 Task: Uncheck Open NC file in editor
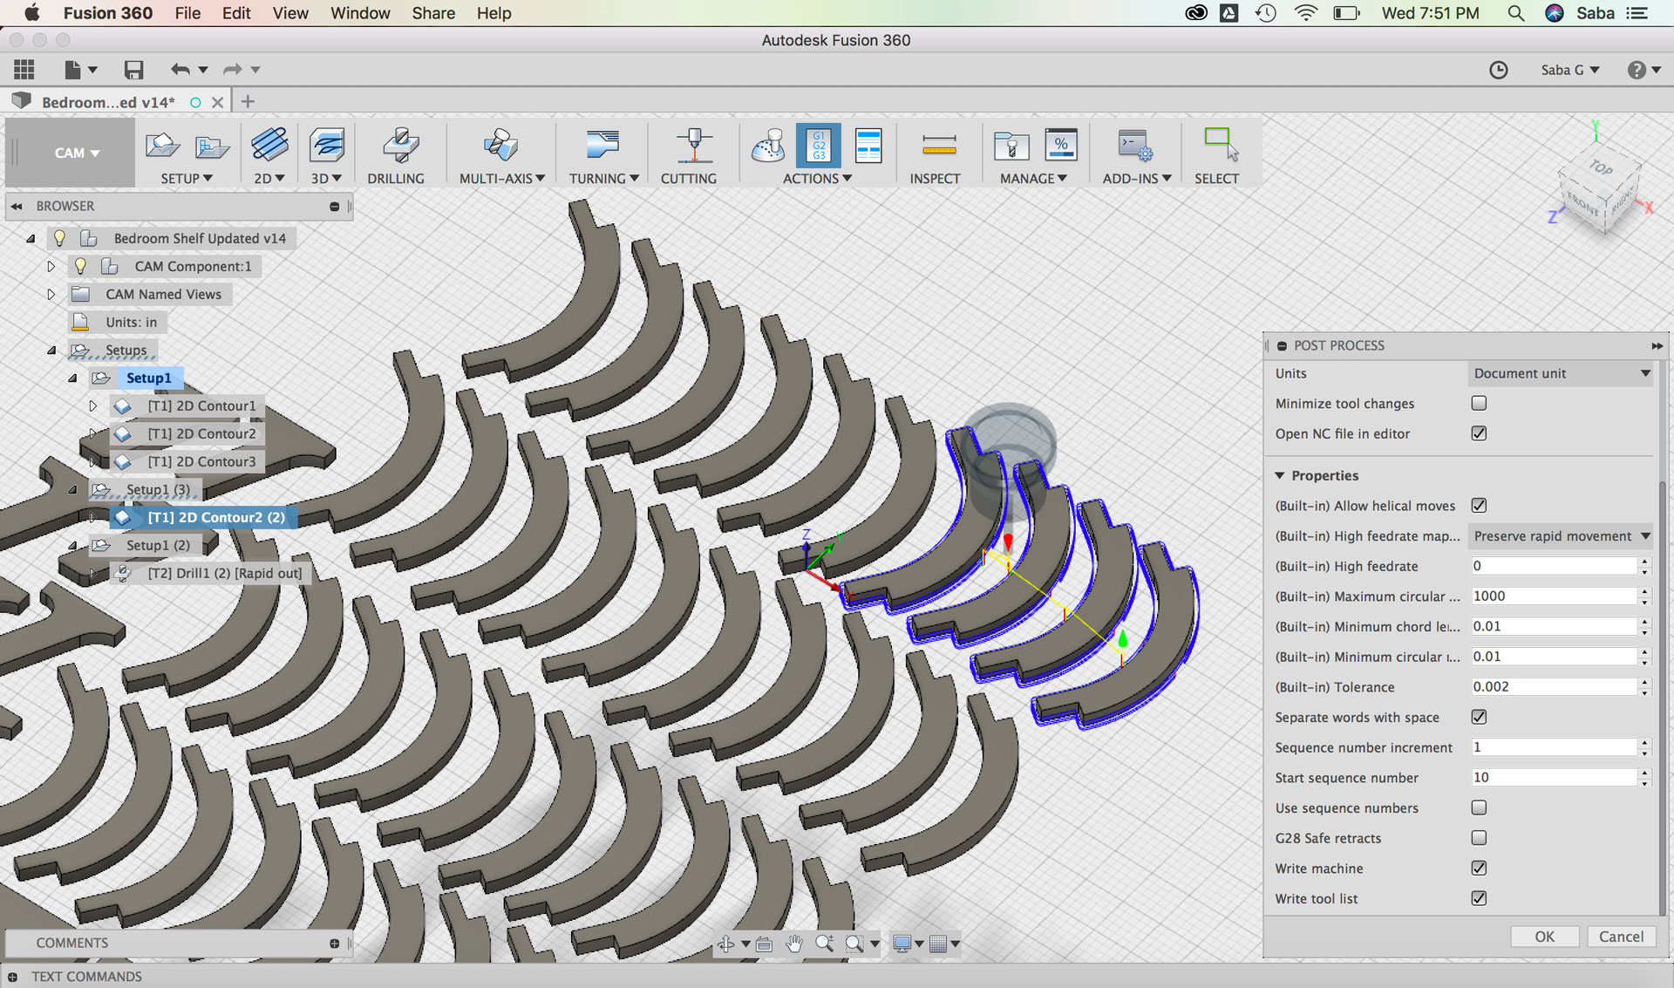point(1479,433)
